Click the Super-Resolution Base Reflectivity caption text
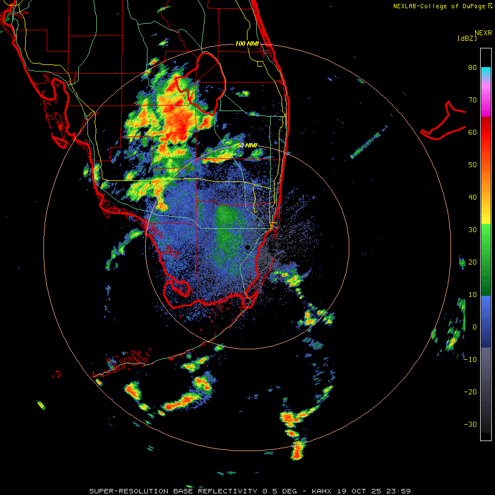 [x=173, y=491]
